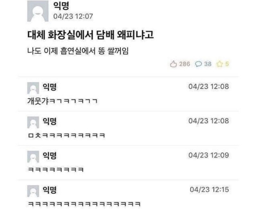The width and height of the screenshot is (257, 209).
Task: Click the 04/23 12:09 comment timestamp
Action: click(x=208, y=155)
